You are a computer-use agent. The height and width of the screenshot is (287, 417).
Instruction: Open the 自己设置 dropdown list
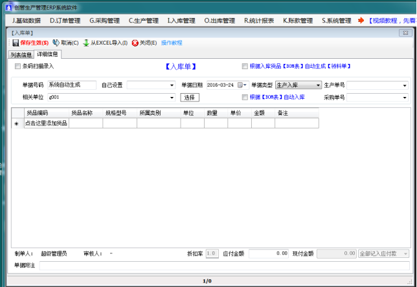pyautogui.click(x=172, y=85)
